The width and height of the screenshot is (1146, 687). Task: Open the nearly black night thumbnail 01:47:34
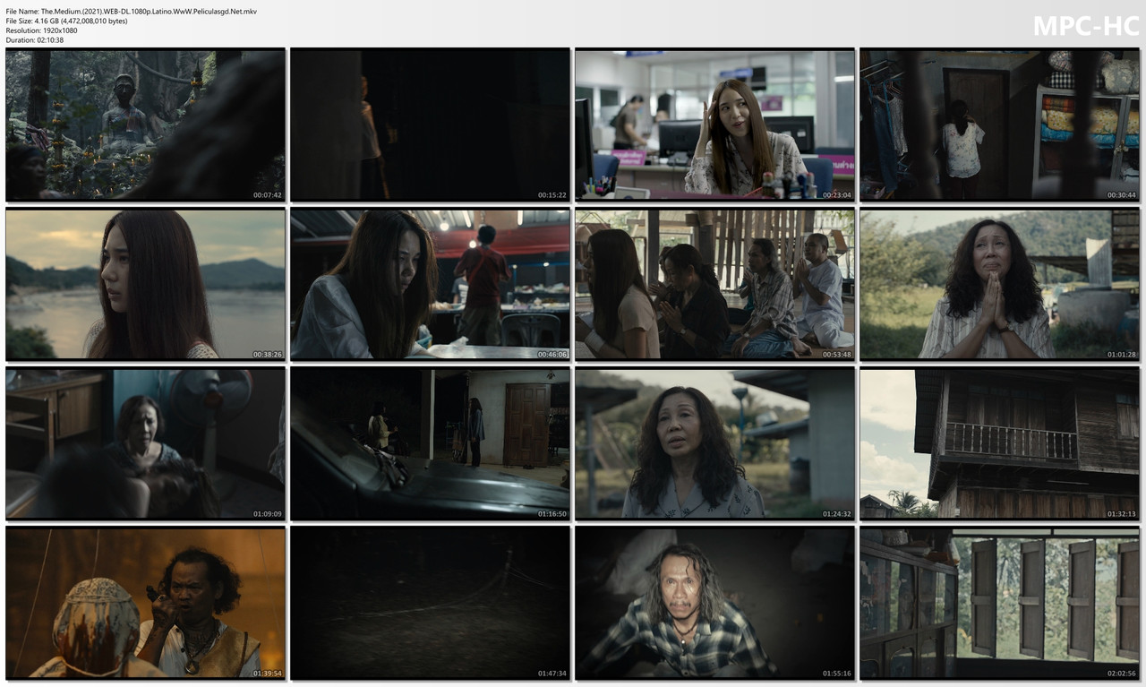pos(430,604)
